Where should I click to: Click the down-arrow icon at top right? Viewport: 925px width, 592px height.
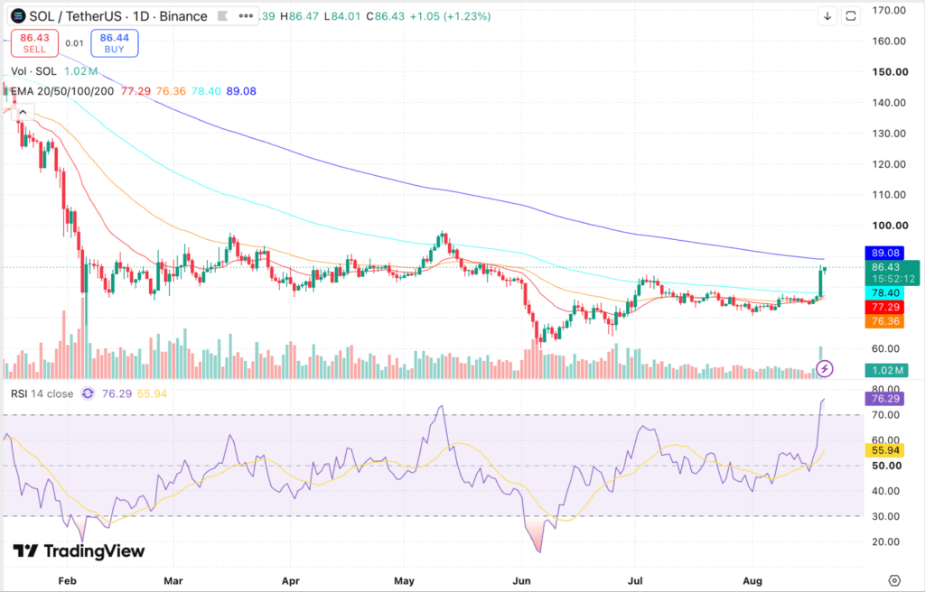[827, 16]
